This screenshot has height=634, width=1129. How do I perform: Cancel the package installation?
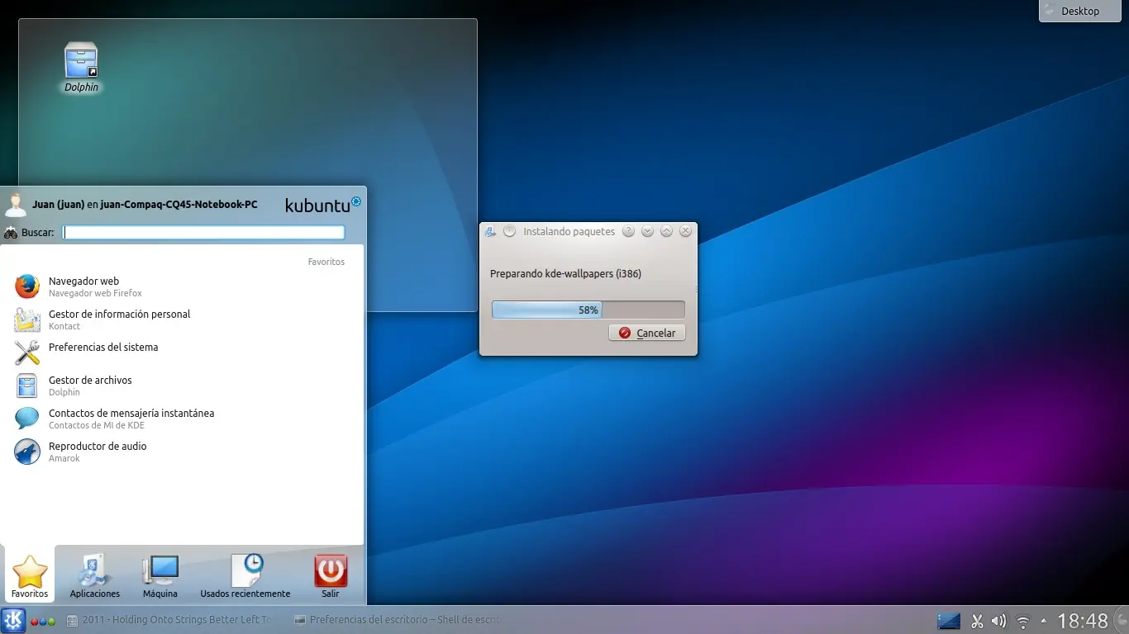(x=647, y=333)
